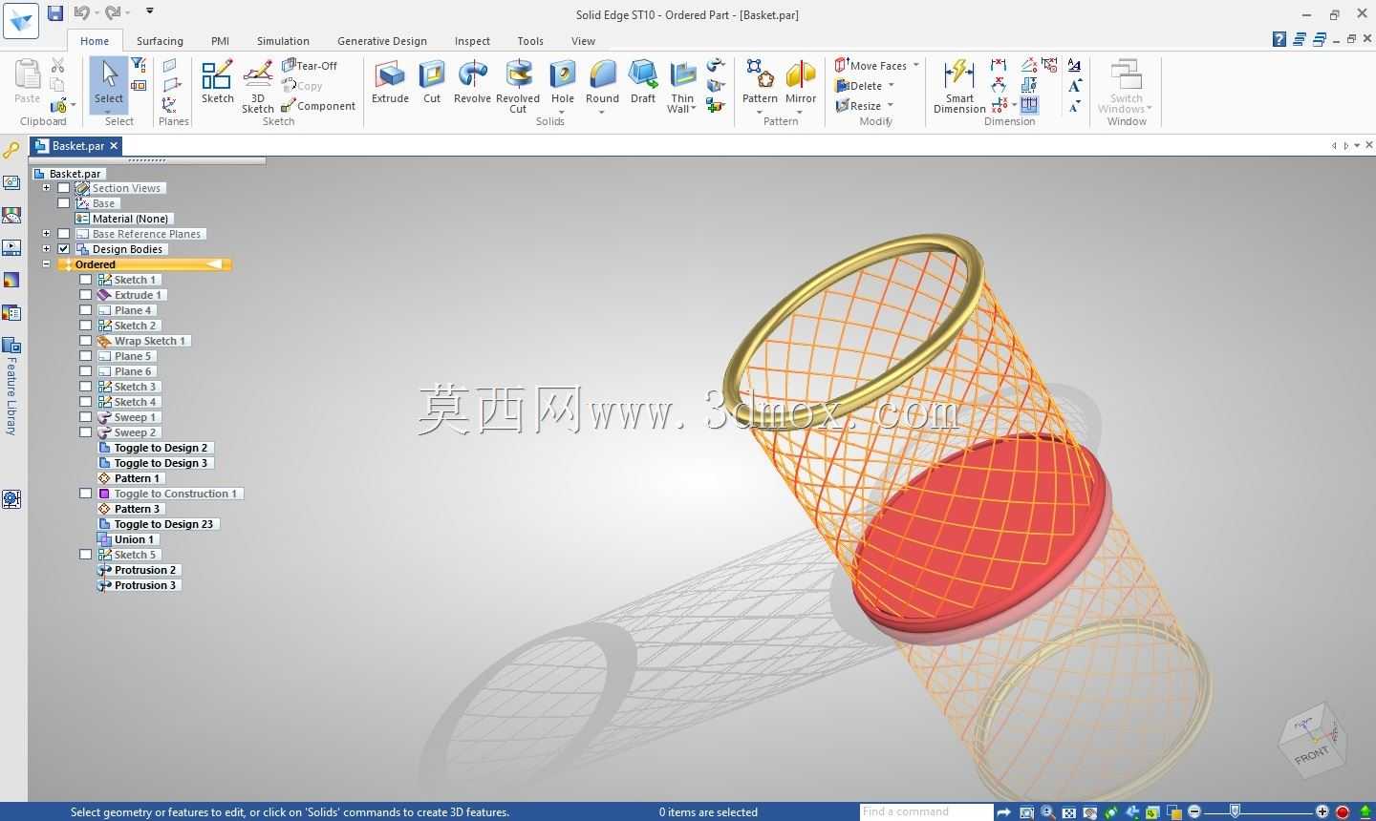Activate the Revolve tool
1376x821 pixels.
[472, 82]
